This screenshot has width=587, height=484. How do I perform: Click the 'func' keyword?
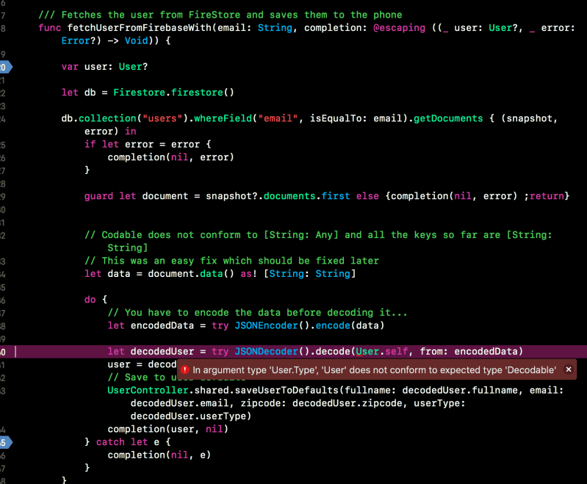(x=49, y=28)
